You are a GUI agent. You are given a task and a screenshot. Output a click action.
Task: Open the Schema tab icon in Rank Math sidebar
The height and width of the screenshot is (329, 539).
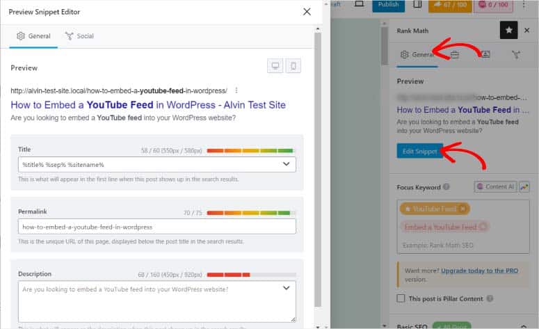point(485,54)
